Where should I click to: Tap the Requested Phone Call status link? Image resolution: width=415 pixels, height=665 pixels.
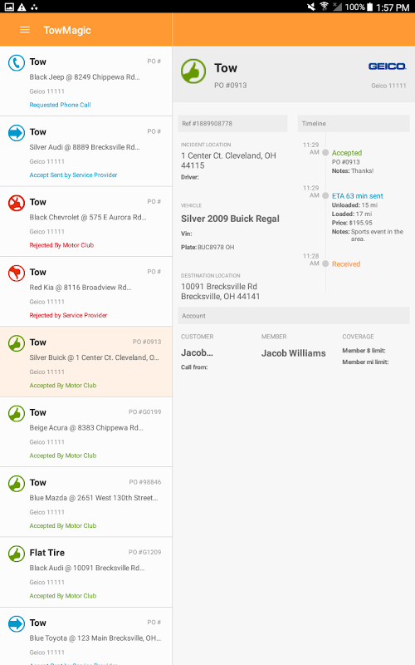pyautogui.click(x=60, y=105)
